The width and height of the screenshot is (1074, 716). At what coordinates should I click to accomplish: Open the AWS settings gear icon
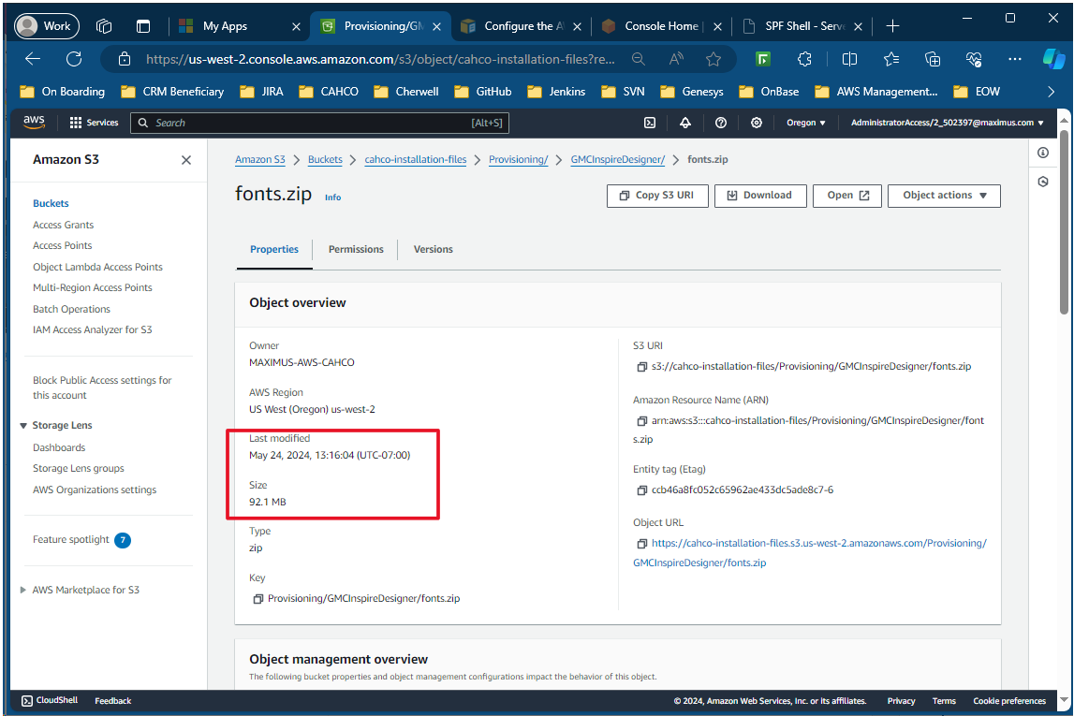click(x=757, y=123)
